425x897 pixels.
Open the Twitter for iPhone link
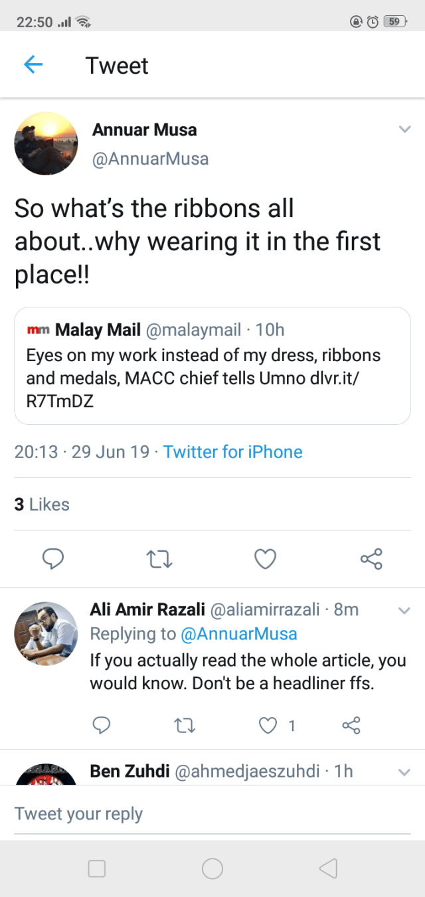coord(232,452)
